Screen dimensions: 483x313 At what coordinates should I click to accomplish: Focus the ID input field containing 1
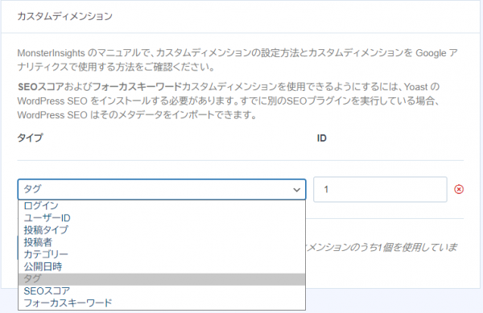[x=380, y=189]
